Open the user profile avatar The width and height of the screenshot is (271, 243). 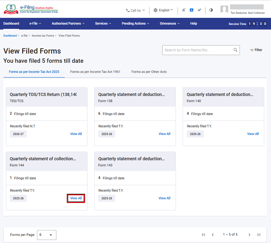(224, 9)
